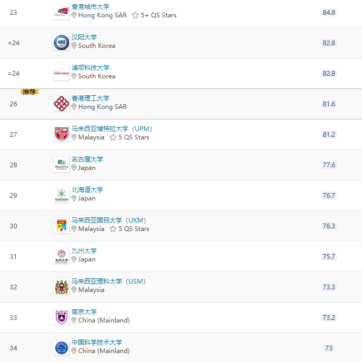This screenshot has height=362, width=362.
Task: Click the USM university crest logo
Action: pos(61,286)
